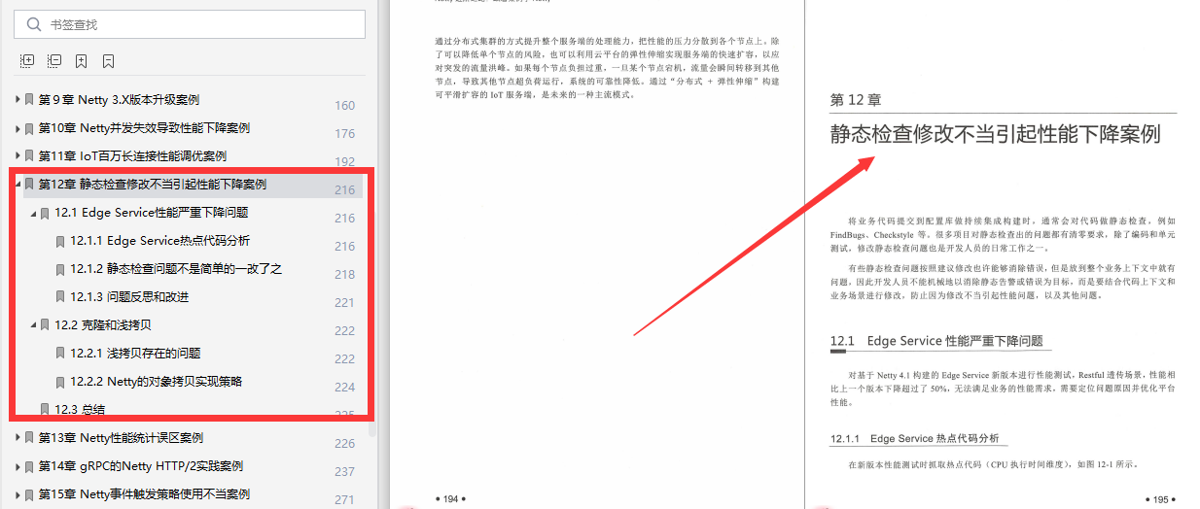Image resolution: width=1200 pixels, height=509 pixels.
Task: Click page number 237 in bookmark list
Action: 345,472
